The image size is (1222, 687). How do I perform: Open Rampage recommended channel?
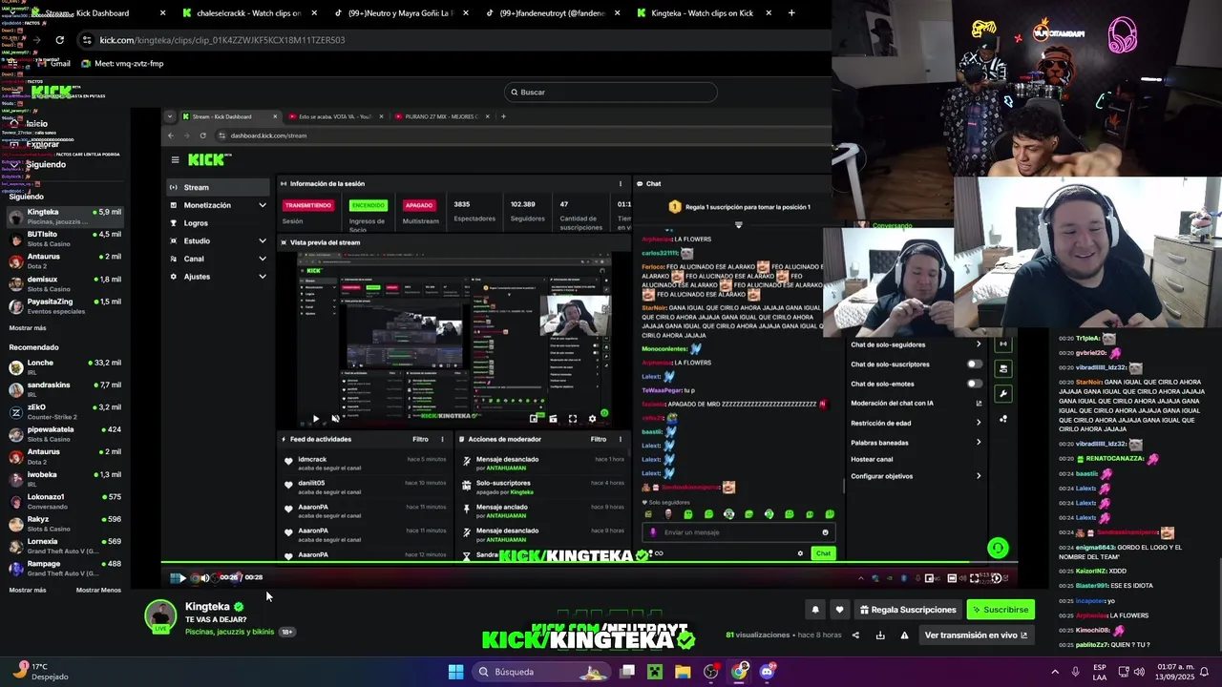[x=65, y=568]
